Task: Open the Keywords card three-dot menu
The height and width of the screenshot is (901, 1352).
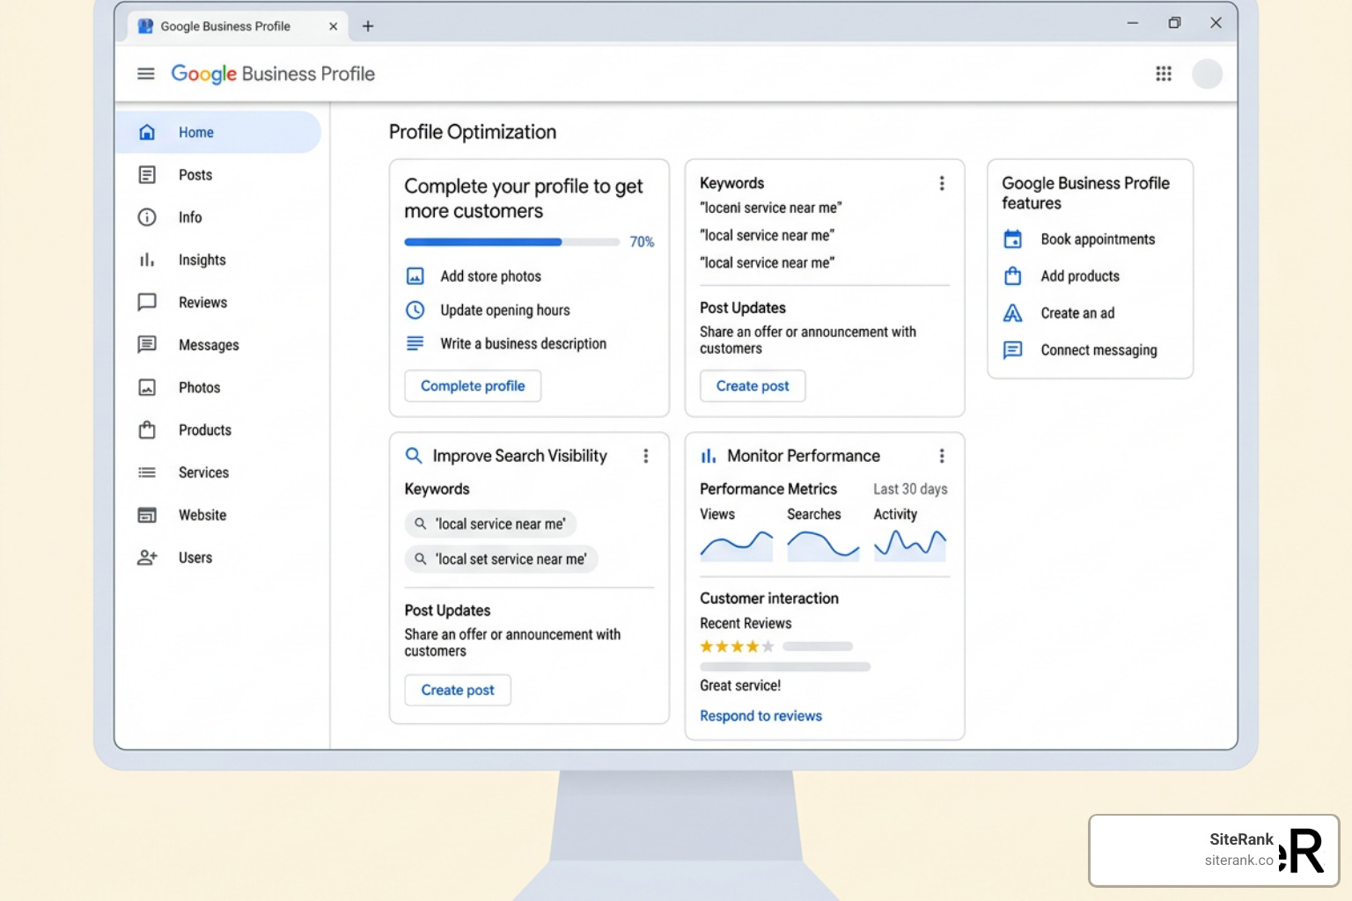Action: (x=942, y=183)
